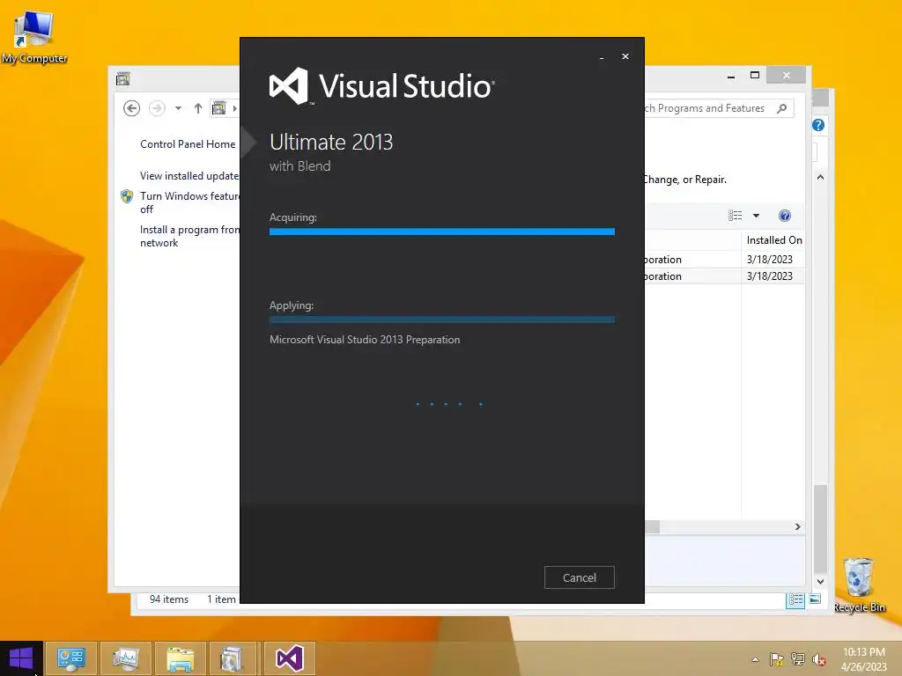
Task: Click the Windows Start button
Action: coord(21,658)
